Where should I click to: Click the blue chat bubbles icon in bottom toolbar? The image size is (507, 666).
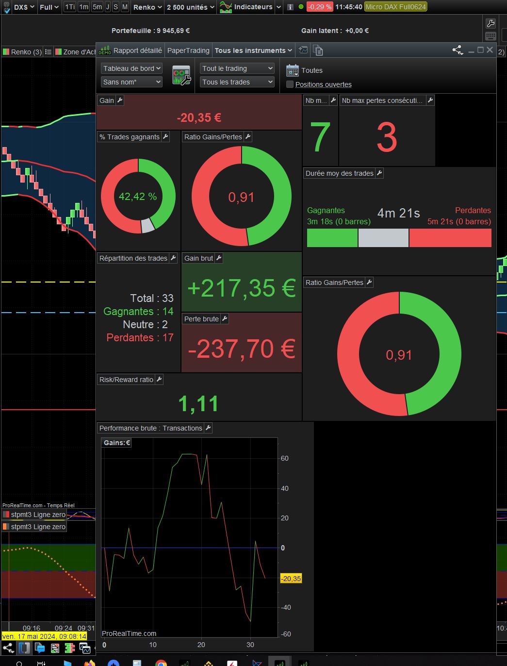[x=40, y=648]
